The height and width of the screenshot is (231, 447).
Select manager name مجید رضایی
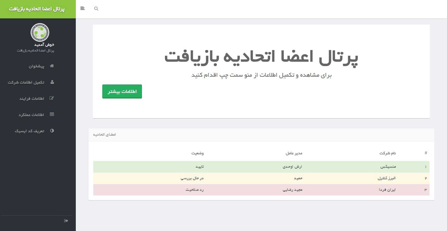pos(293,190)
